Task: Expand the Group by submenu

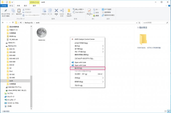Action: click(x=88, y=52)
